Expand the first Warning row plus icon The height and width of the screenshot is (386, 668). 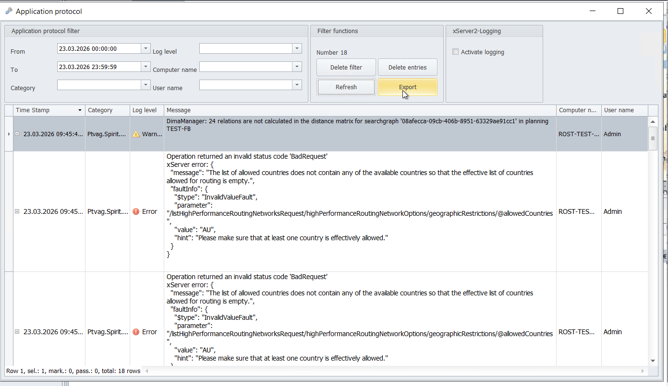[17, 134]
